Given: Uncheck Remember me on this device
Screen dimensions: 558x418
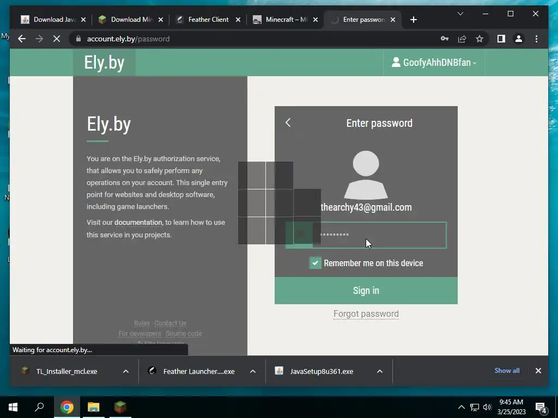Looking at the screenshot, I should point(315,263).
